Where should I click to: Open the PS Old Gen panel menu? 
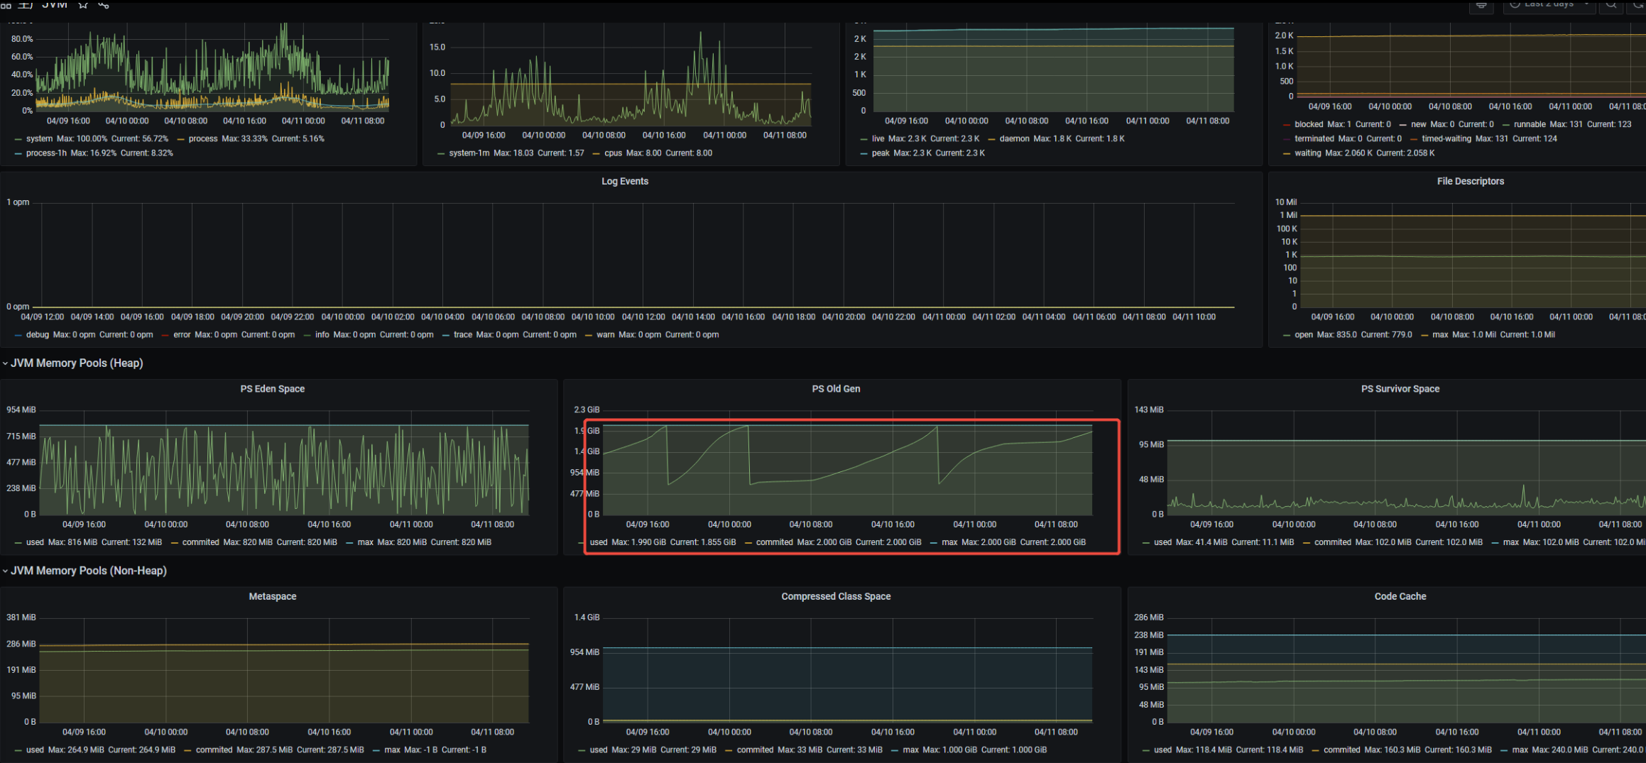[836, 389]
